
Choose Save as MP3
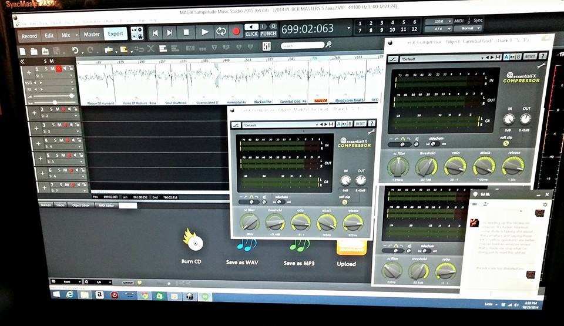point(299,253)
